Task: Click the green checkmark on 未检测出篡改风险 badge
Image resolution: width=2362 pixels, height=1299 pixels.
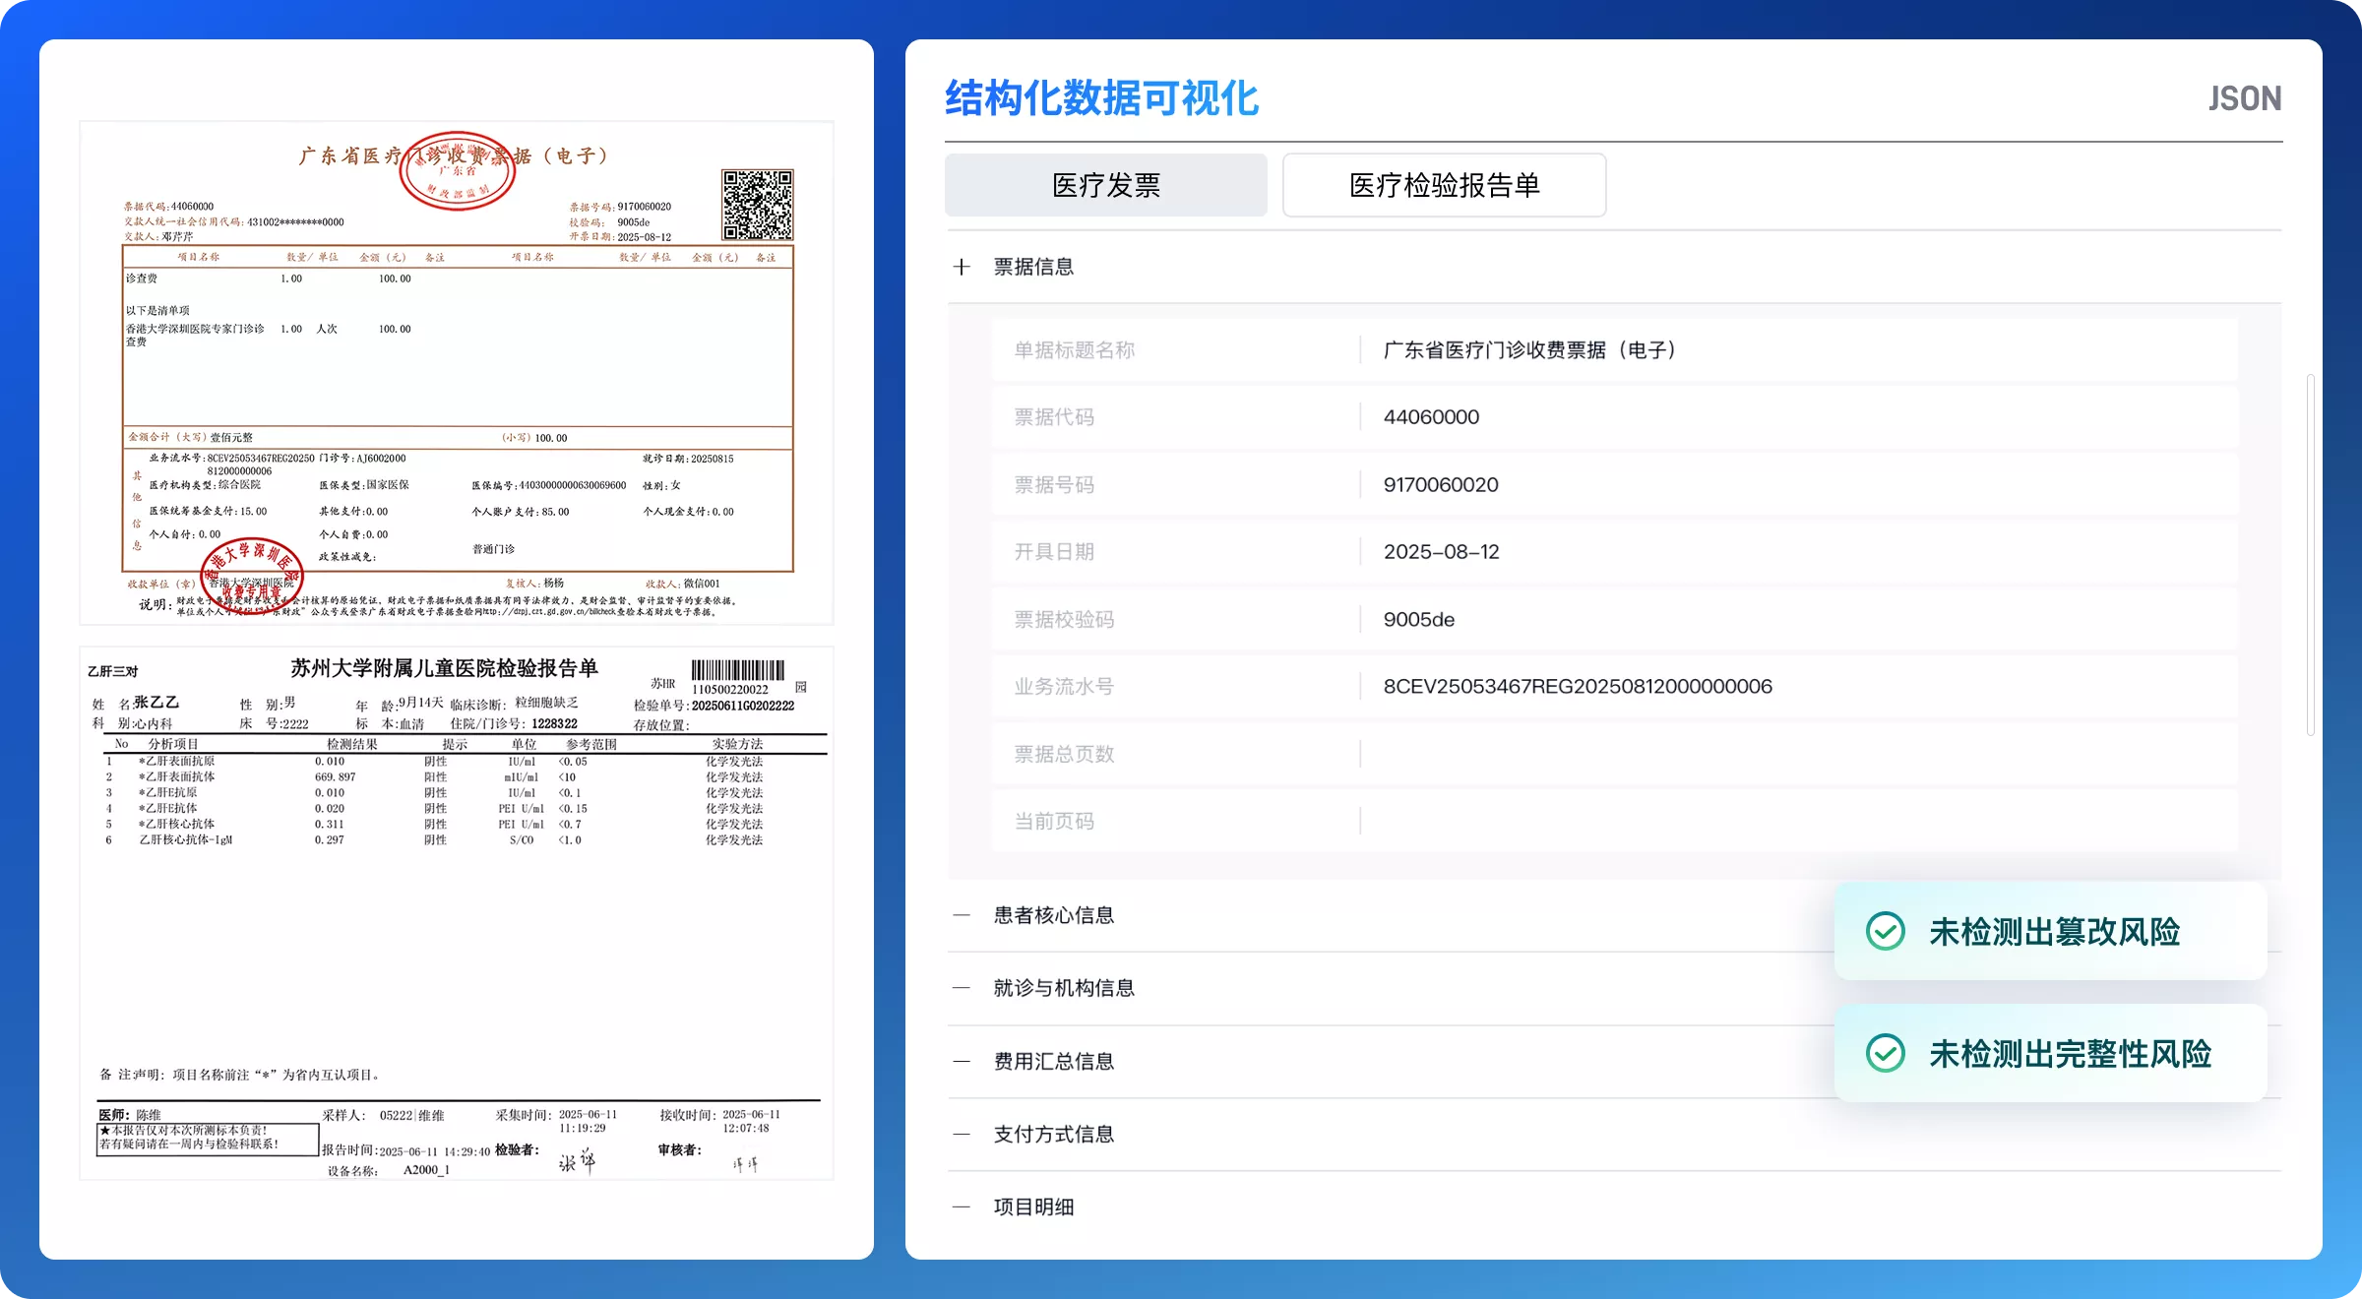Action: click(x=1885, y=931)
